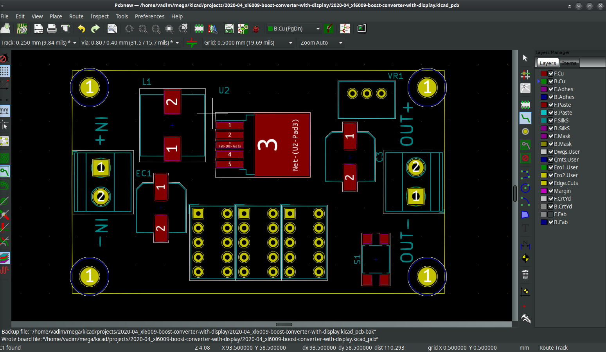Viewport: 606px width, 352px height.
Task: Zoom out of the board
Action: [x=156, y=29]
